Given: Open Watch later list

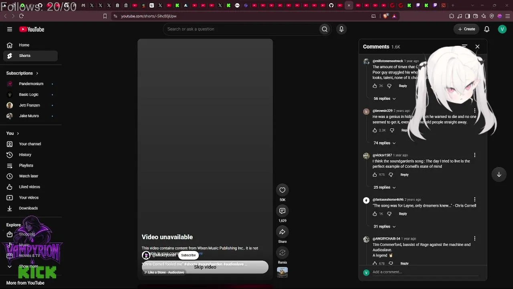Looking at the screenshot, I should point(30,176).
